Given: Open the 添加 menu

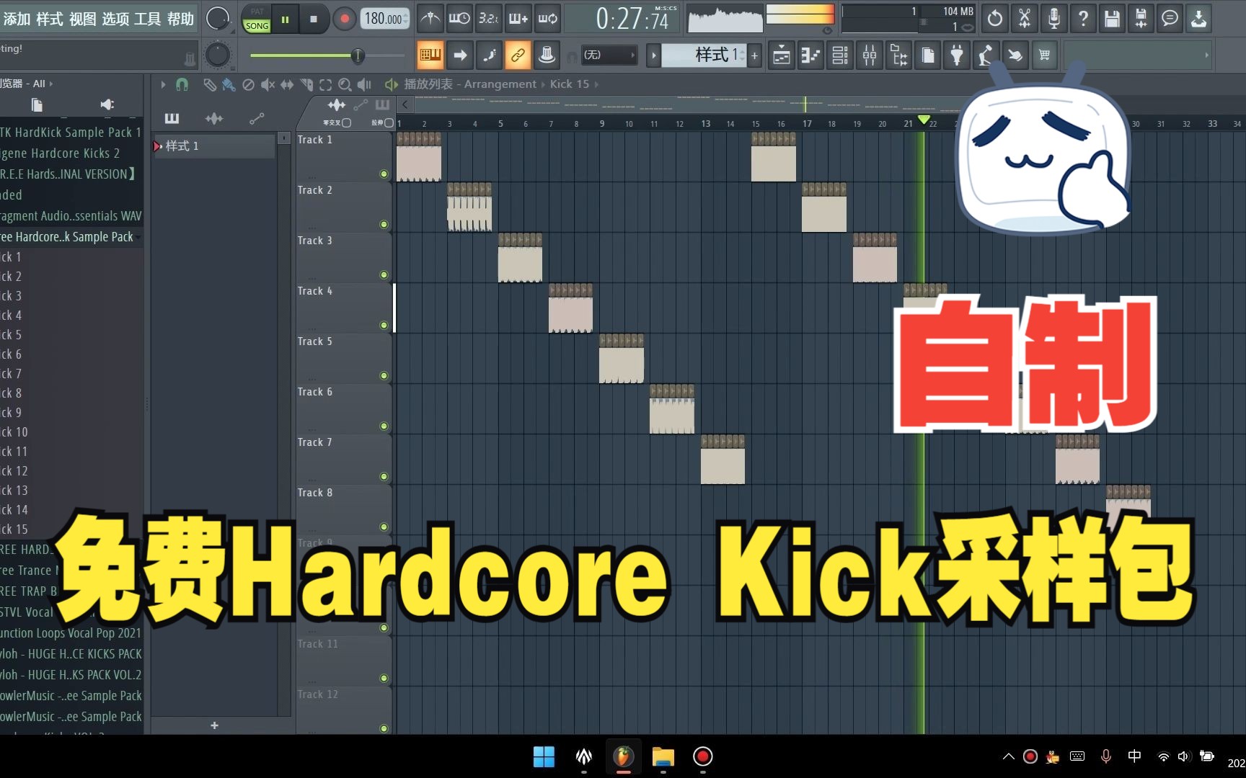Looking at the screenshot, I should pyautogui.click(x=16, y=19).
